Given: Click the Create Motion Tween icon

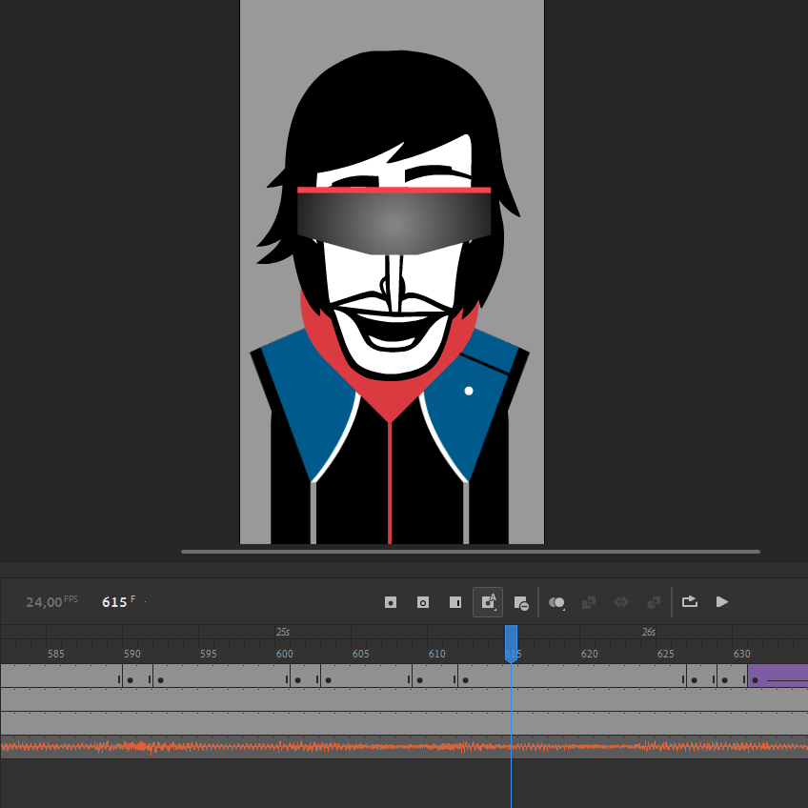Looking at the screenshot, I should pyautogui.click(x=621, y=602).
